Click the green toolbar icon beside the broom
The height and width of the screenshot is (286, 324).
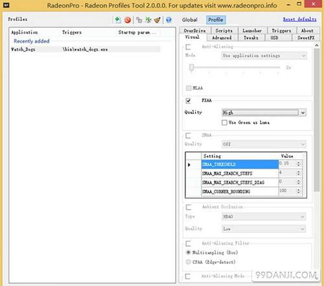[x=148, y=20]
